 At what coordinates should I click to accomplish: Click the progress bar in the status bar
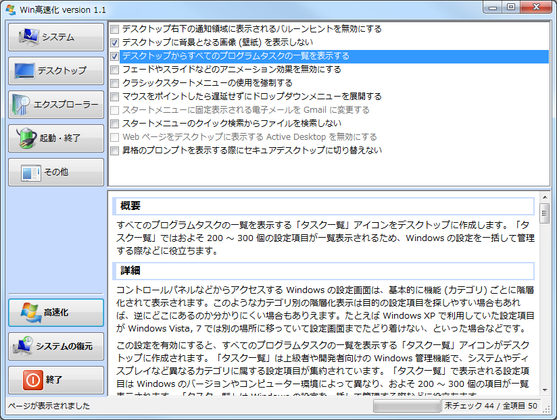tap(406, 406)
